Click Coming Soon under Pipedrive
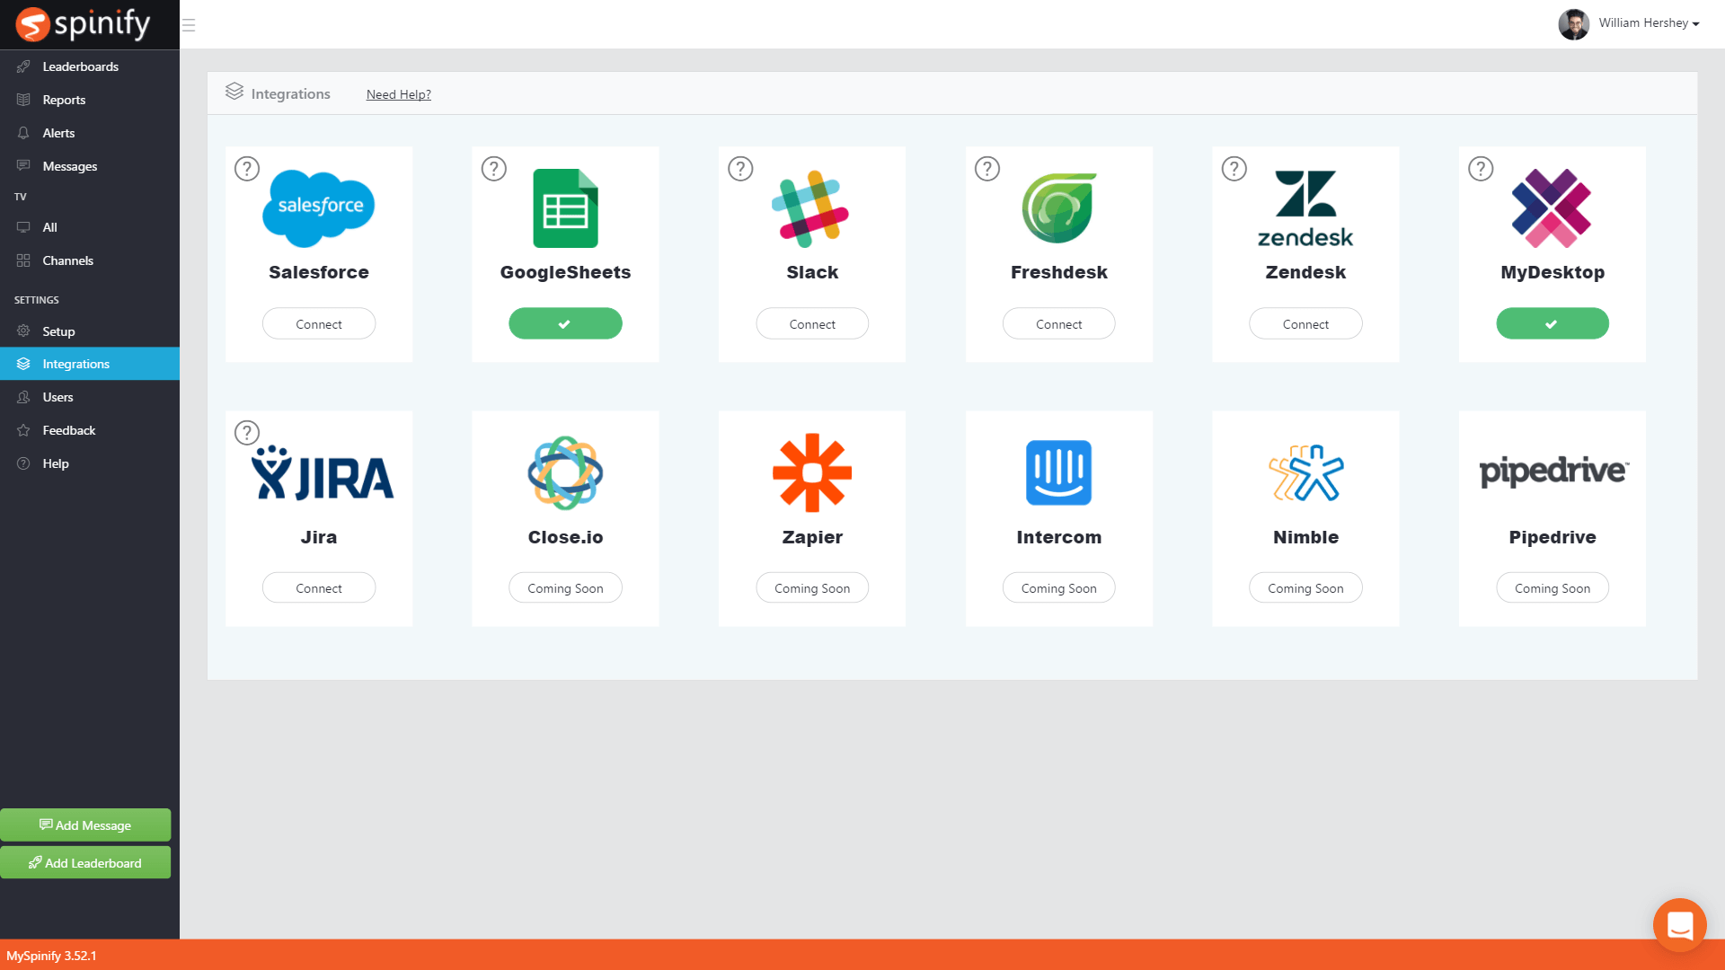 1552,587
